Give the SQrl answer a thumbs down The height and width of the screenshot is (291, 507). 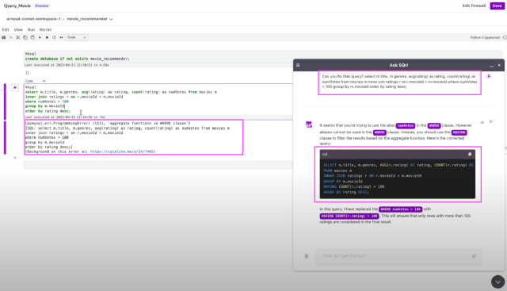tap(491, 122)
